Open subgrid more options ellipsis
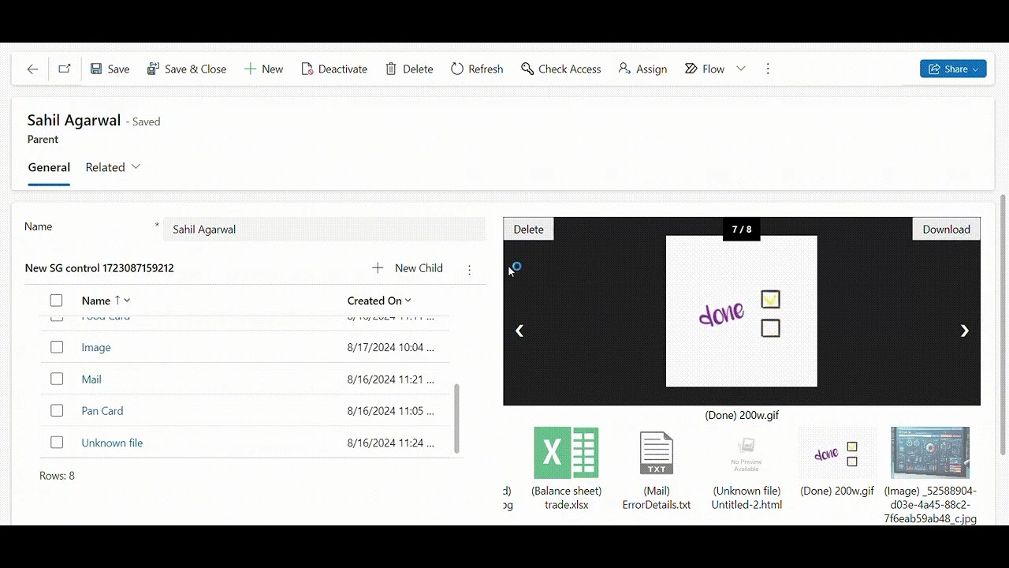The image size is (1009, 568). 469,269
